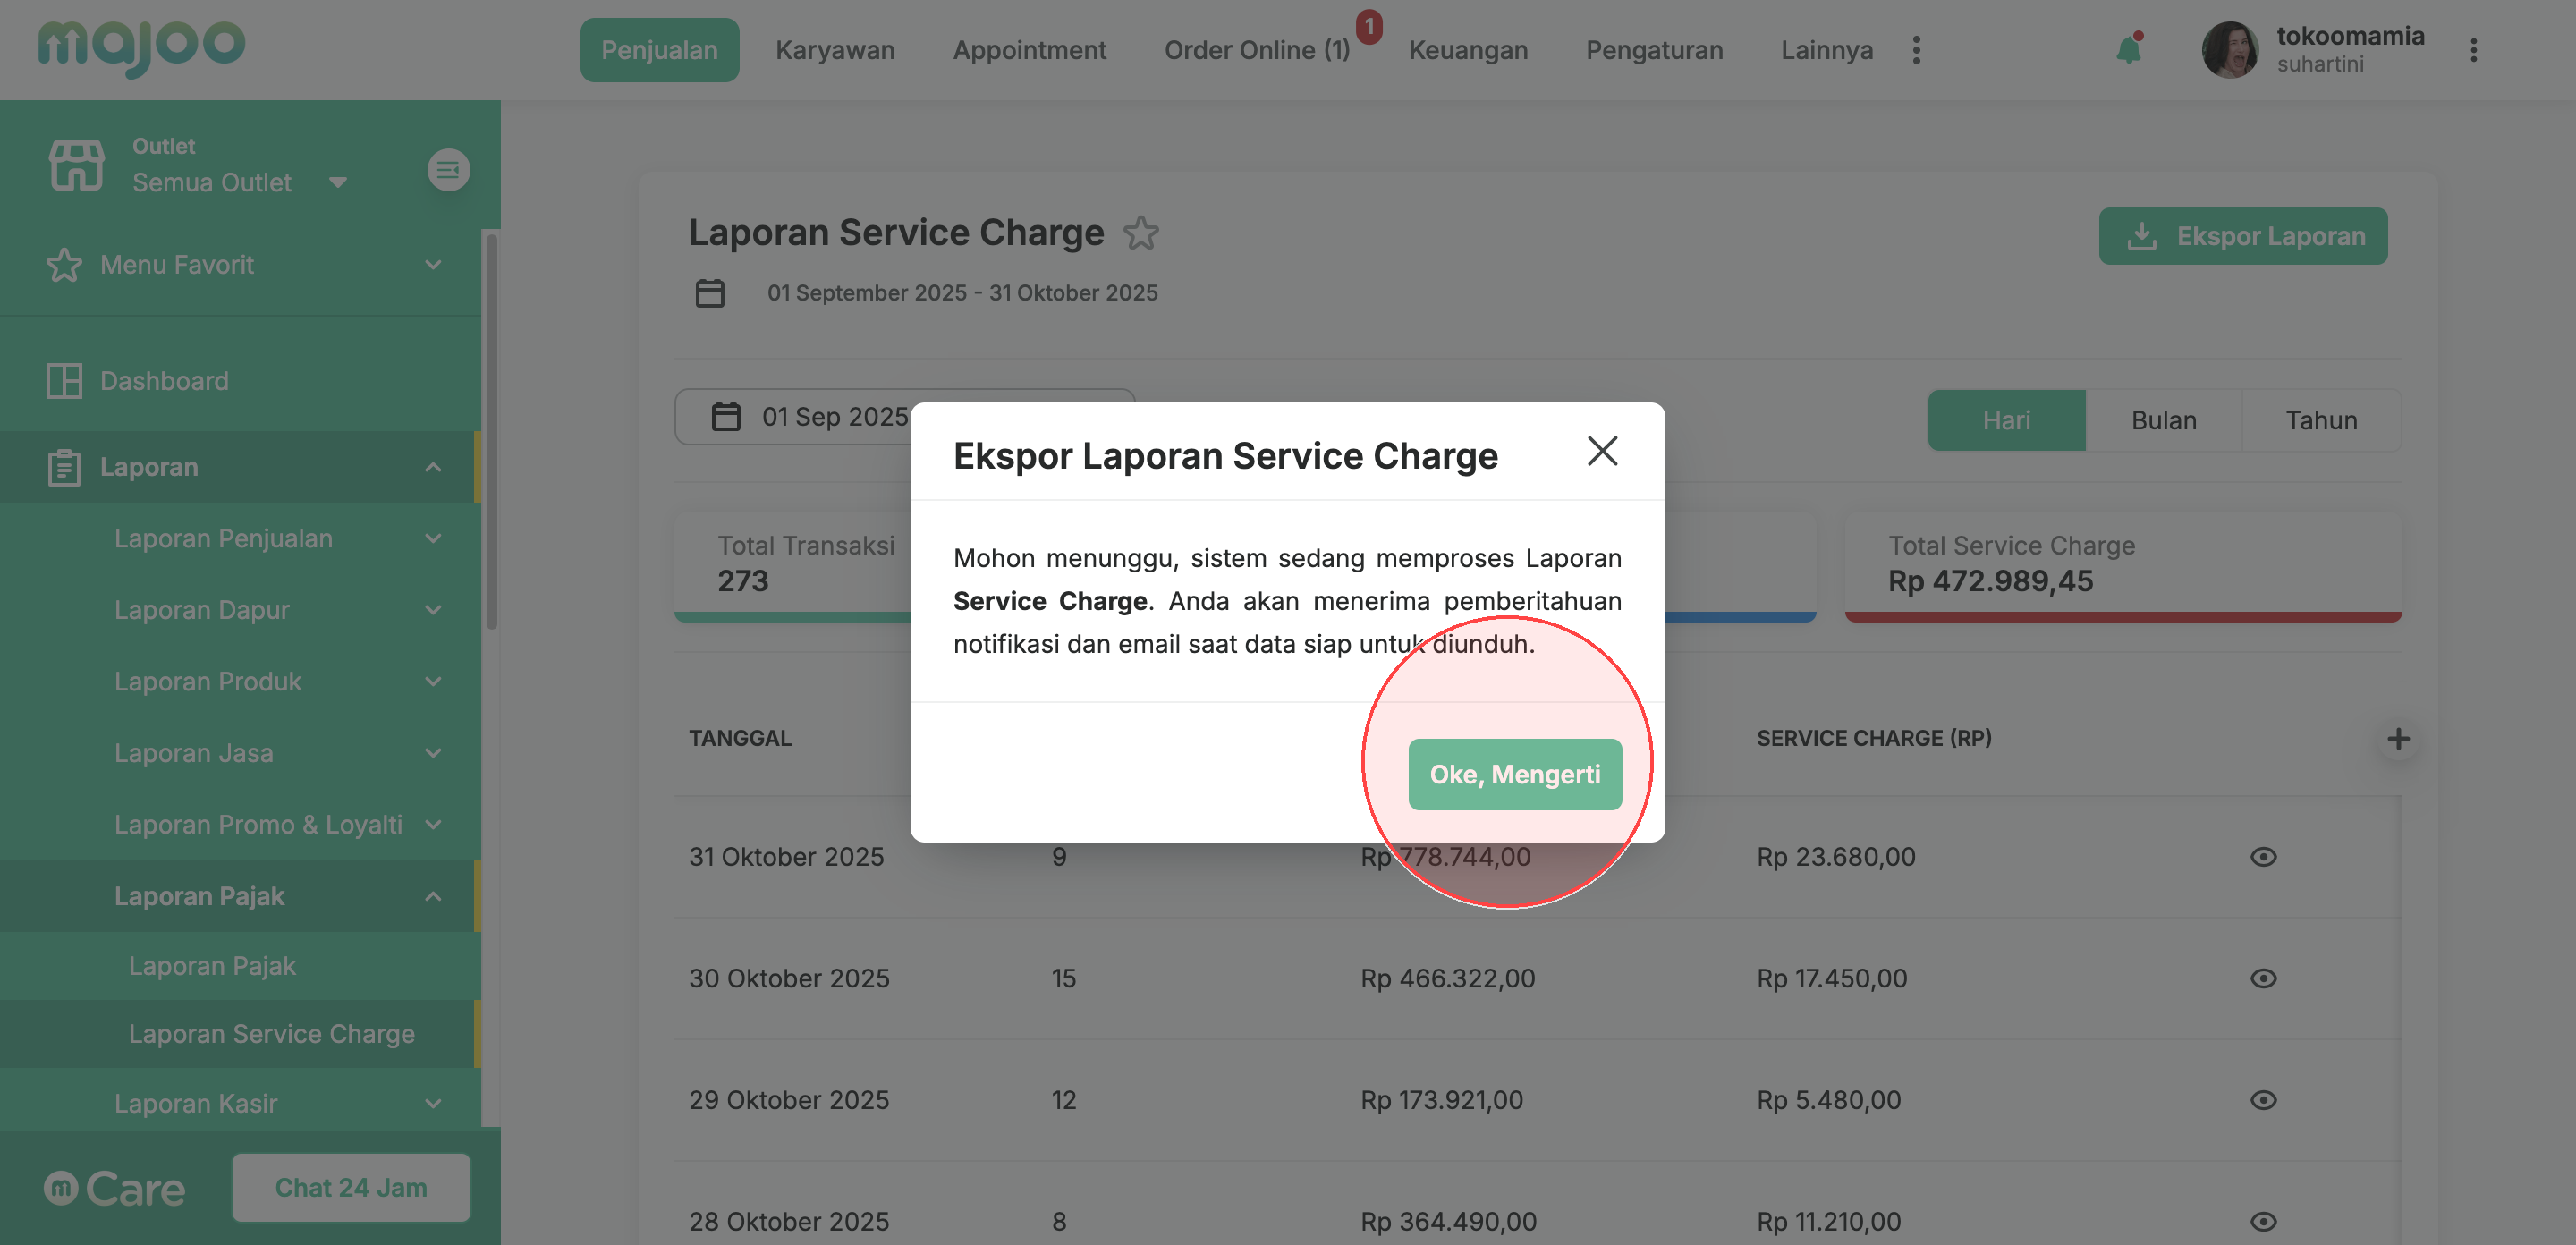The image size is (2576, 1245).
Task: Open the user account three-dot menu
Action: 2473,50
